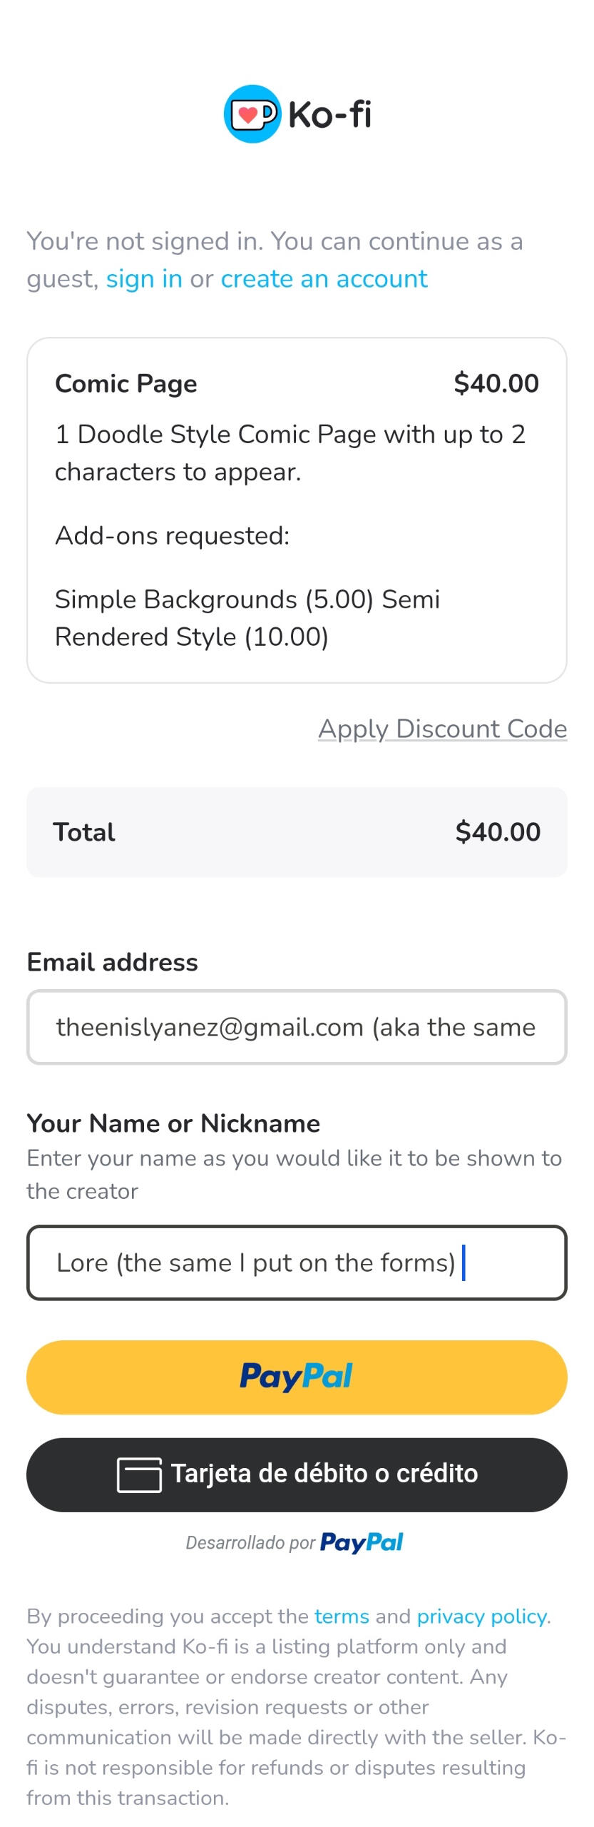Click the card icon in the dark button
Viewport: 594px width, 1827px height.
[x=139, y=1474]
